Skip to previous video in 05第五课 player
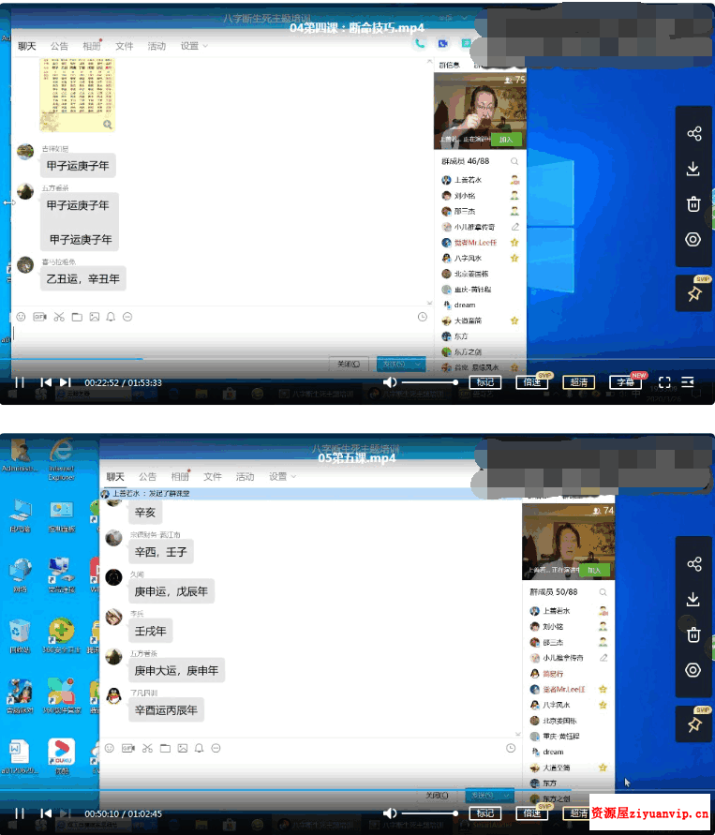715x835 pixels. 46,813
